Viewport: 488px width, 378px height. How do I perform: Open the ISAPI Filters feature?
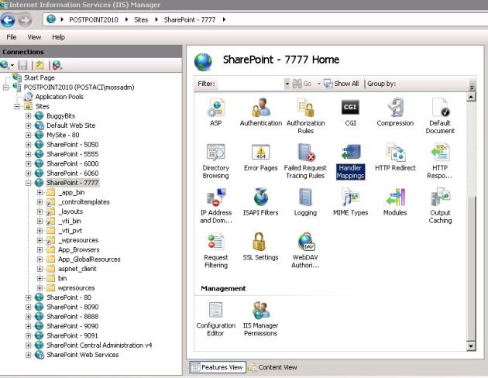click(x=261, y=198)
